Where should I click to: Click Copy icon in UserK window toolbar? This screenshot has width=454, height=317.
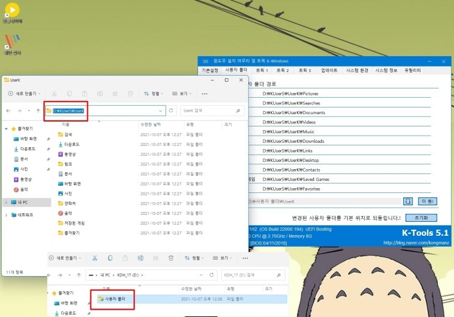click(x=70, y=94)
